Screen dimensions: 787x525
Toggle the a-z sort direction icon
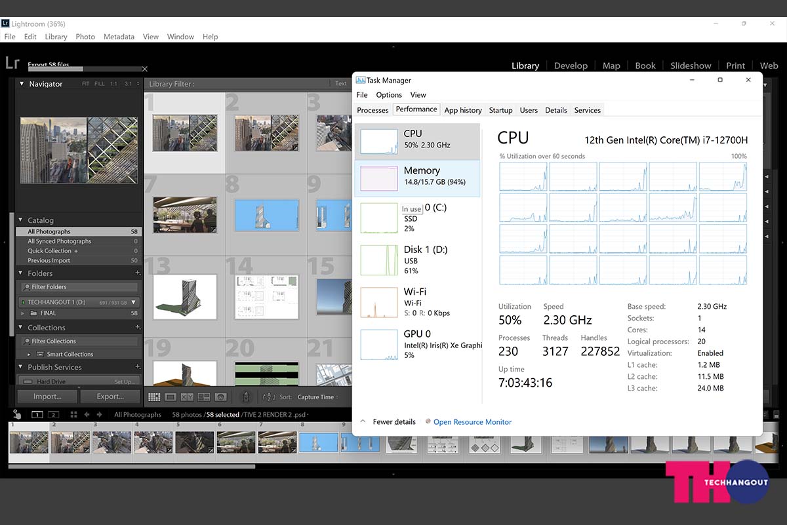click(x=268, y=397)
